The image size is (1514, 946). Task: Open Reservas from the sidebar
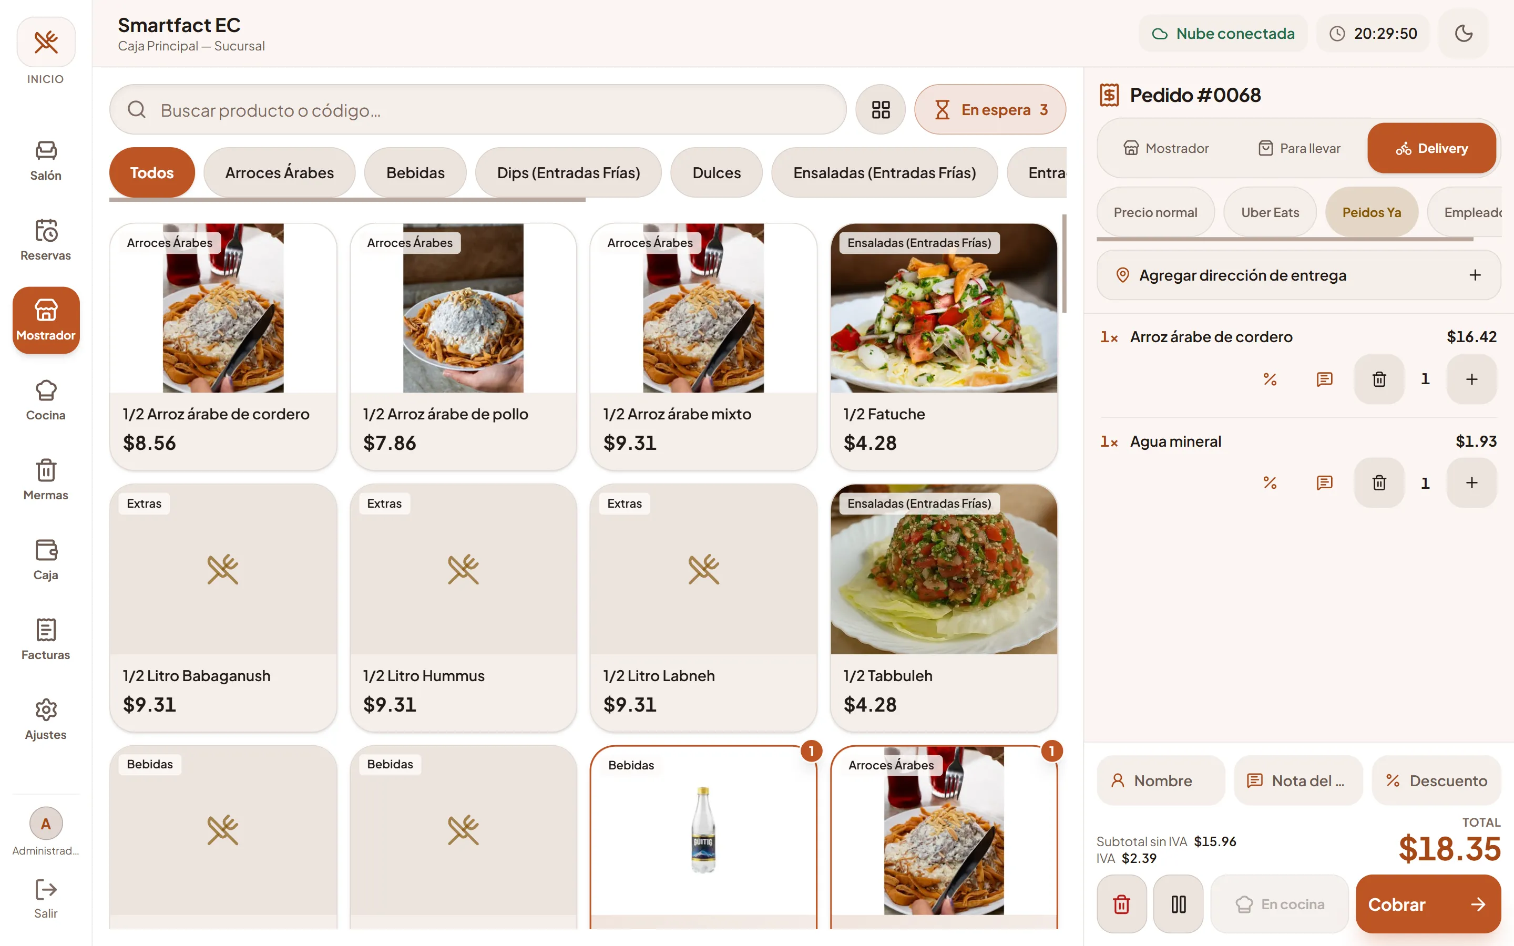coord(46,240)
